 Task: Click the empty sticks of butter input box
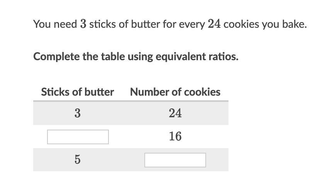(x=78, y=137)
